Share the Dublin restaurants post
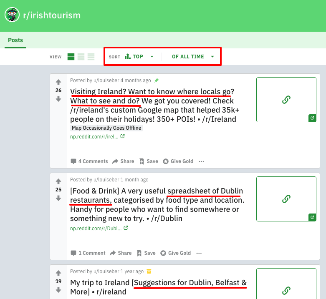Screen dimensions: 326x299 pos(121,253)
